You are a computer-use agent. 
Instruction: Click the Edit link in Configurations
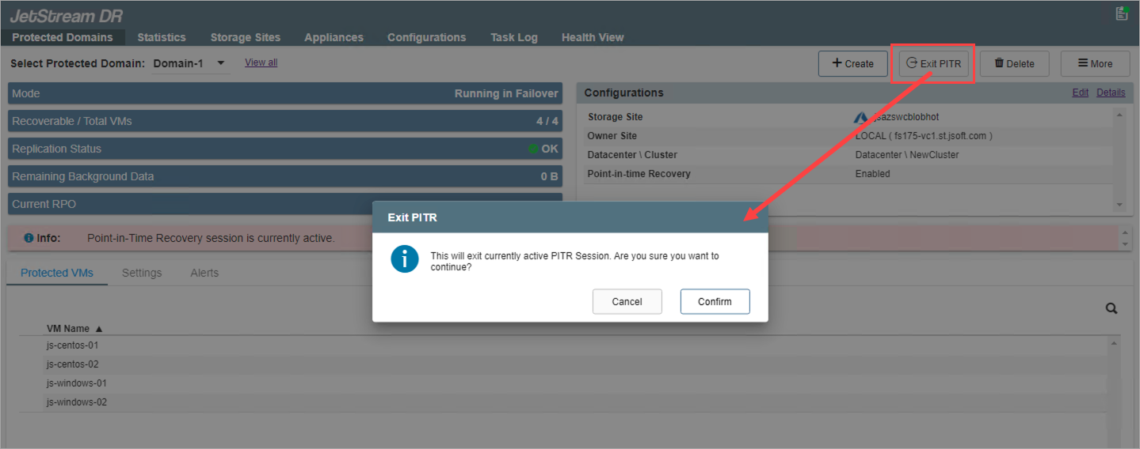click(1080, 92)
